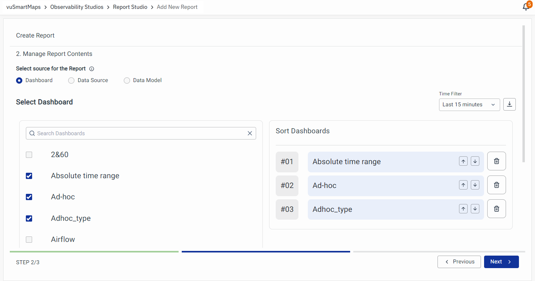Clear the Search Dashboards field with X
535x281 pixels.
click(x=250, y=133)
